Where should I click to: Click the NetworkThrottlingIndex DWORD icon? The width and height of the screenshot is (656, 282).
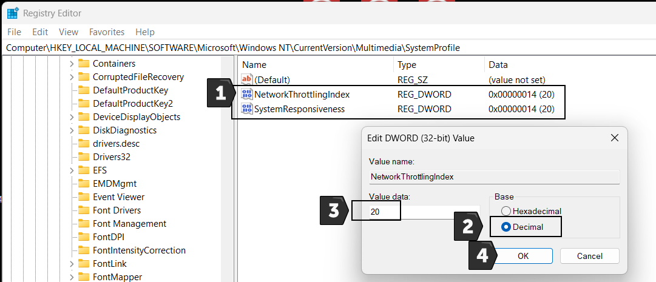pos(247,95)
